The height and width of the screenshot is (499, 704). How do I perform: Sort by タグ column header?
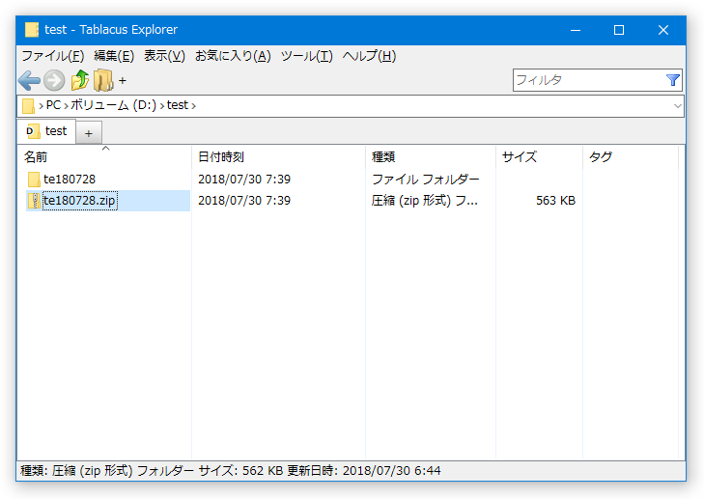[x=631, y=157]
